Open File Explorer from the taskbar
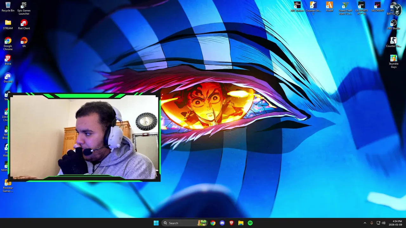Viewport: 406px width, 228px height. 241,223
